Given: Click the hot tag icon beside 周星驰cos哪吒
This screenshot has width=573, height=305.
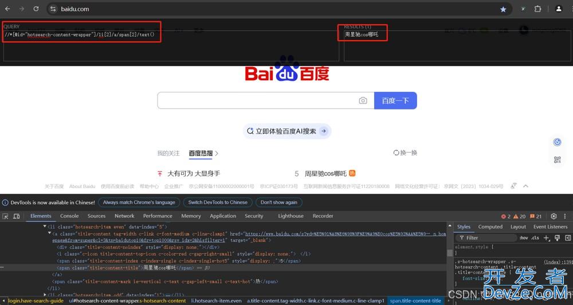Looking at the screenshot, I should 352,173.
